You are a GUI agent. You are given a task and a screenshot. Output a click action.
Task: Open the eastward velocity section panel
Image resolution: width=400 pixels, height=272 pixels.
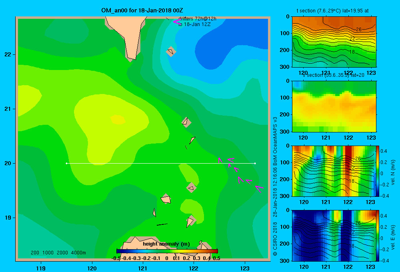pyautogui.click(x=334, y=236)
